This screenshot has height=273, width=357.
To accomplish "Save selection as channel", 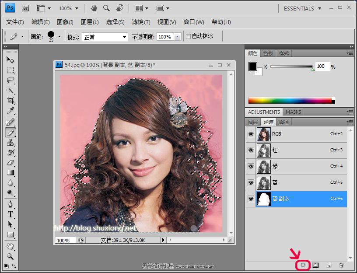I will pyautogui.click(x=315, y=265).
